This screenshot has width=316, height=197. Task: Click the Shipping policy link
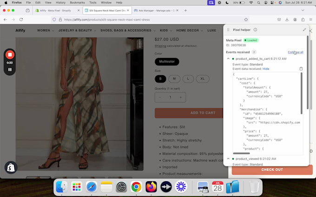160,46
